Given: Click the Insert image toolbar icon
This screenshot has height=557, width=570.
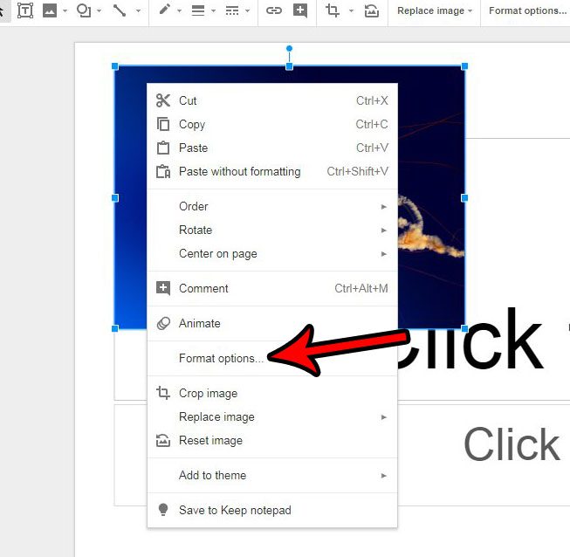Looking at the screenshot, I should point(50,10).
